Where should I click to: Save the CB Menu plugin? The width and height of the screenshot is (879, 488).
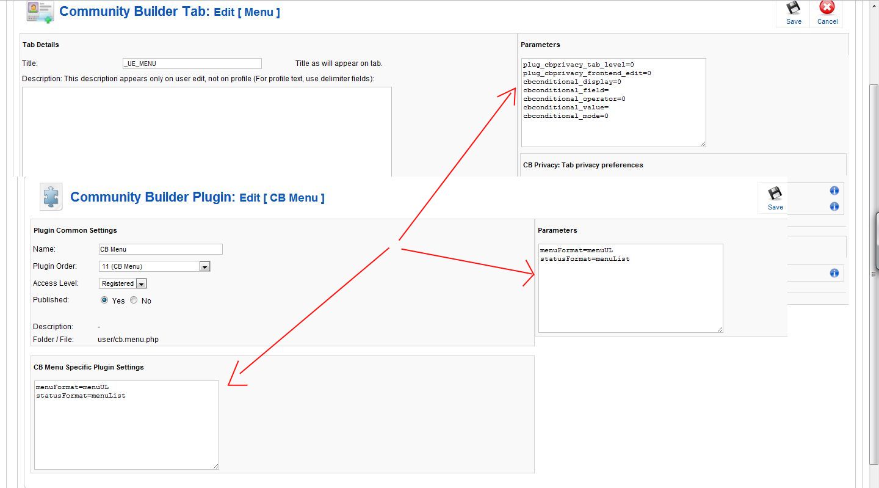point(775,198)
